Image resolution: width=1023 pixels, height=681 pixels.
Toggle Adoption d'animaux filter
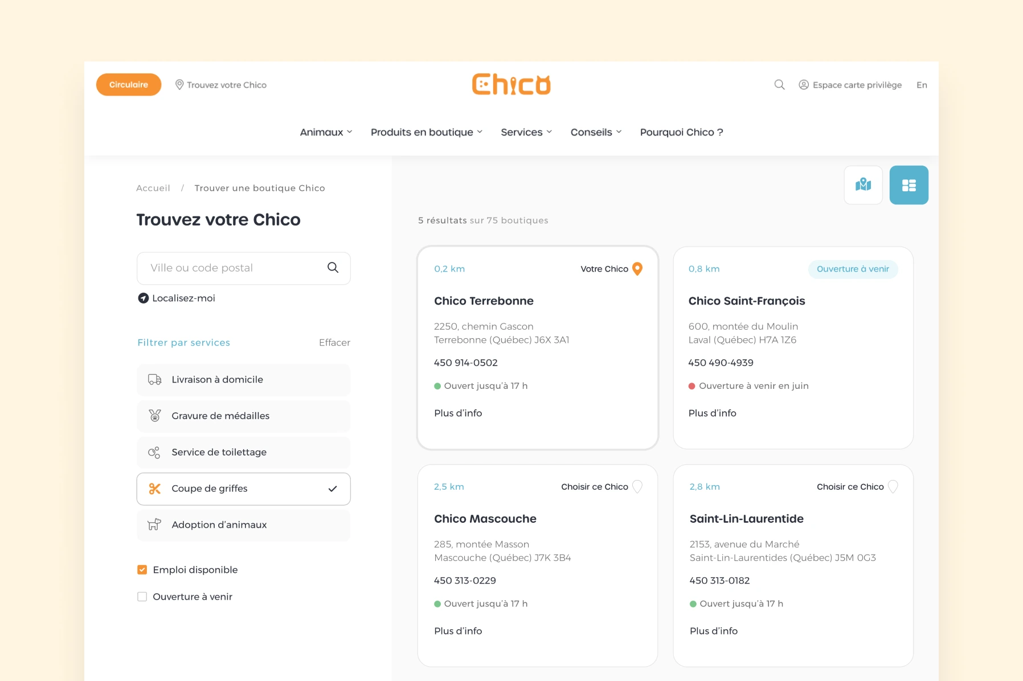coord(243,525)
